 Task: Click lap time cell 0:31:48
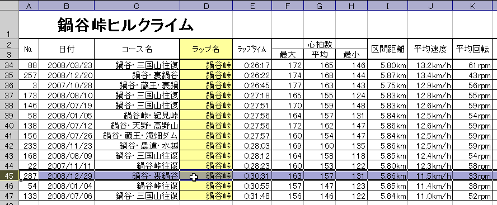252,196
